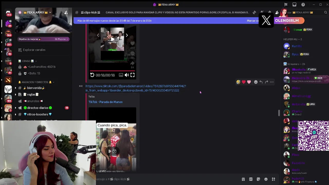The image size is (329, 185).
Task: Add the red heart reaction
Action: (244, 82)
